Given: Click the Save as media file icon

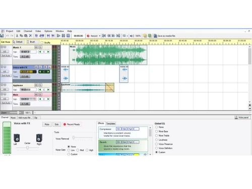Looking at the screenshot, I should coord(155,36).
